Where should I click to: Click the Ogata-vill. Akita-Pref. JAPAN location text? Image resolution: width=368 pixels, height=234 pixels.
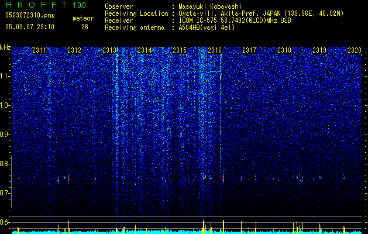261,13
